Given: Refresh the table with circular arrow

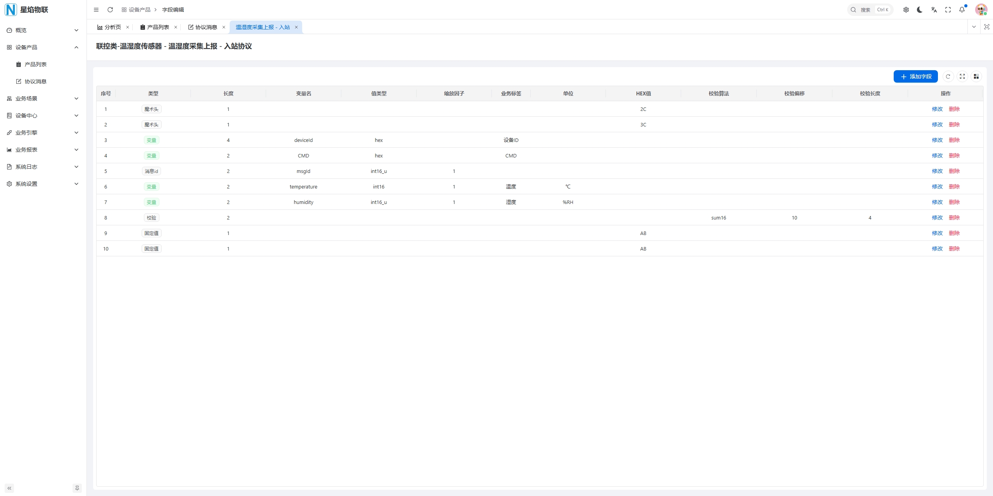Looking at the screenshot, I should coord(948,76).
